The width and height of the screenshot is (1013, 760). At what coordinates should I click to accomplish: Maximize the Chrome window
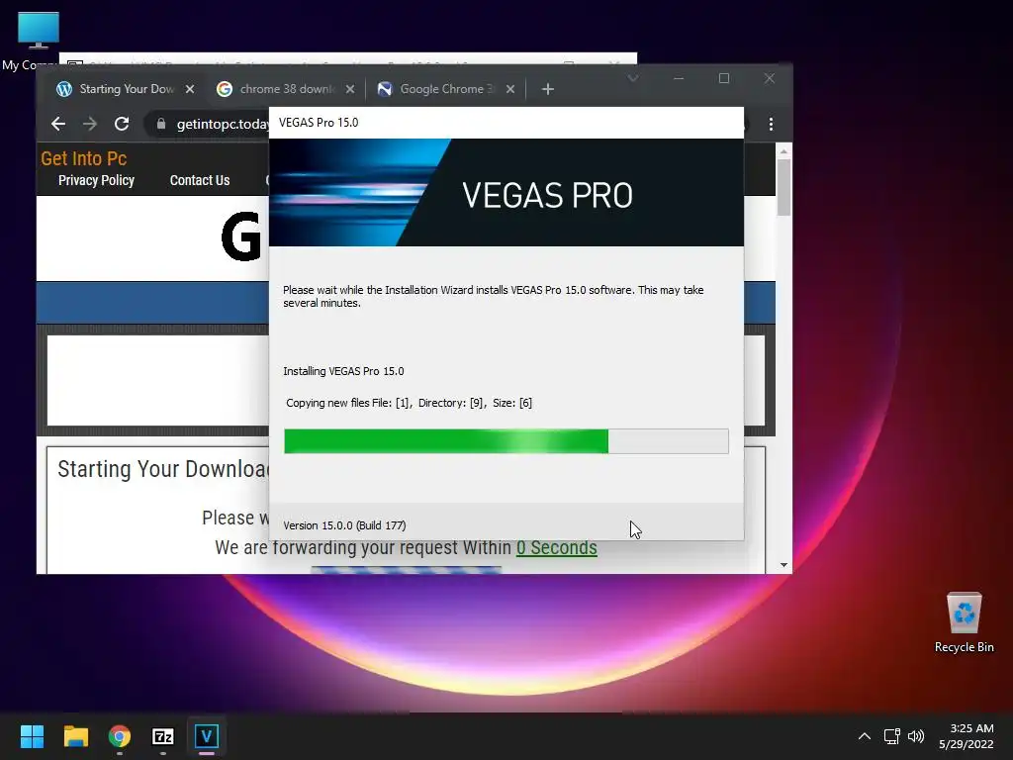click(724, 78)
